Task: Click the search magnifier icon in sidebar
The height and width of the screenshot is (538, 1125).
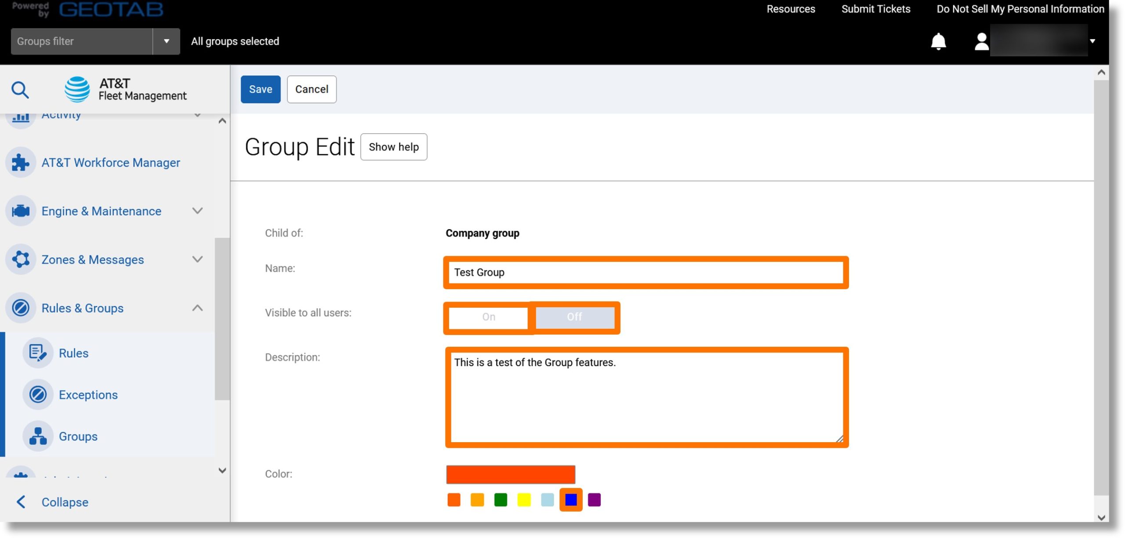Action: tap(20, 90)
